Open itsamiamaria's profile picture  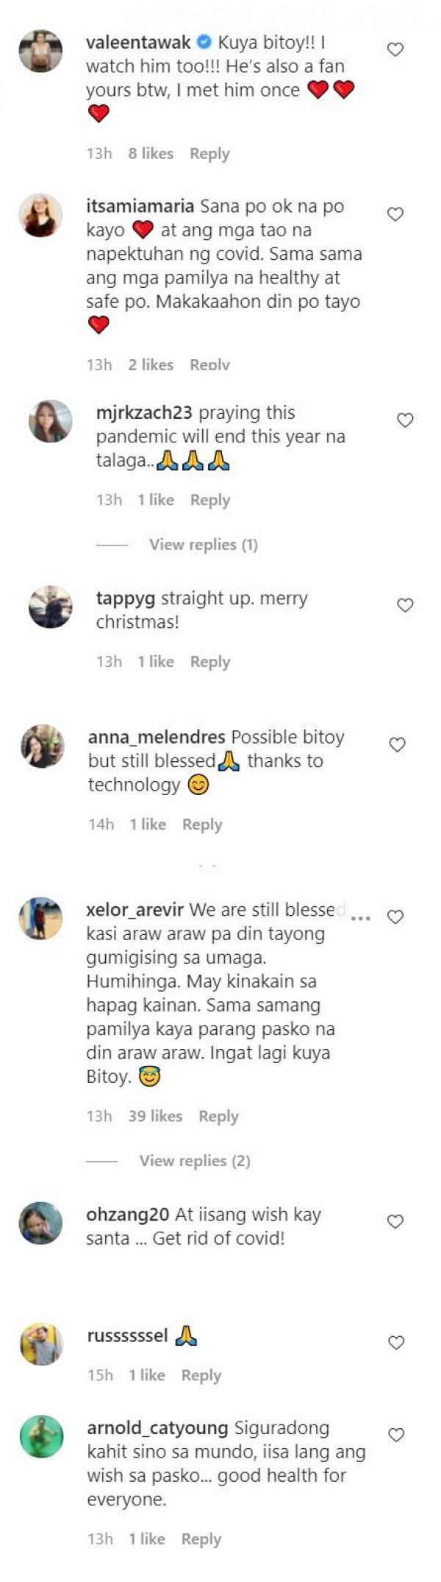(40, 216)
